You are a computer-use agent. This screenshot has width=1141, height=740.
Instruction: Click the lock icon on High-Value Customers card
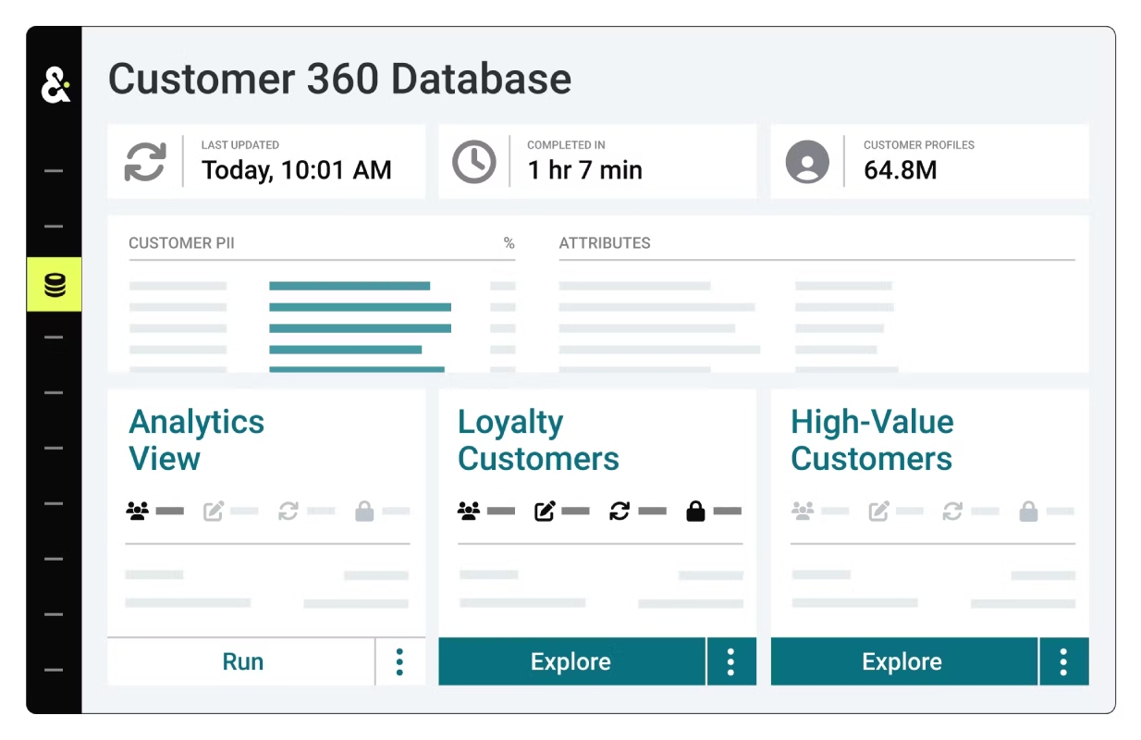tap(1028, 511)
